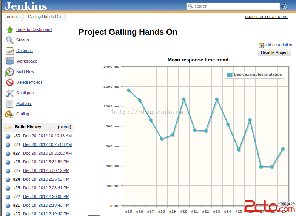Viewport: 296px width, 216px height.
Task: Click the Gatling logo icon in sidebar
Action: [x=10, y=114]
